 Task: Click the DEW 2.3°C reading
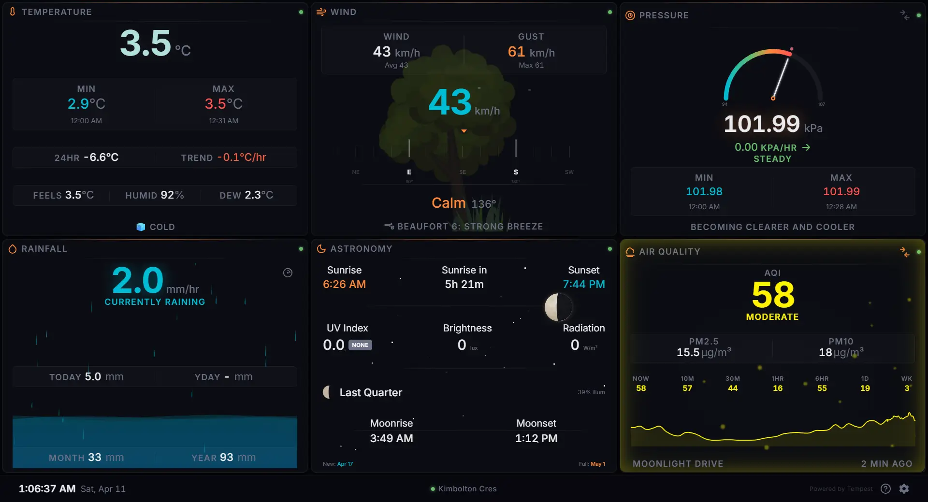246,195
